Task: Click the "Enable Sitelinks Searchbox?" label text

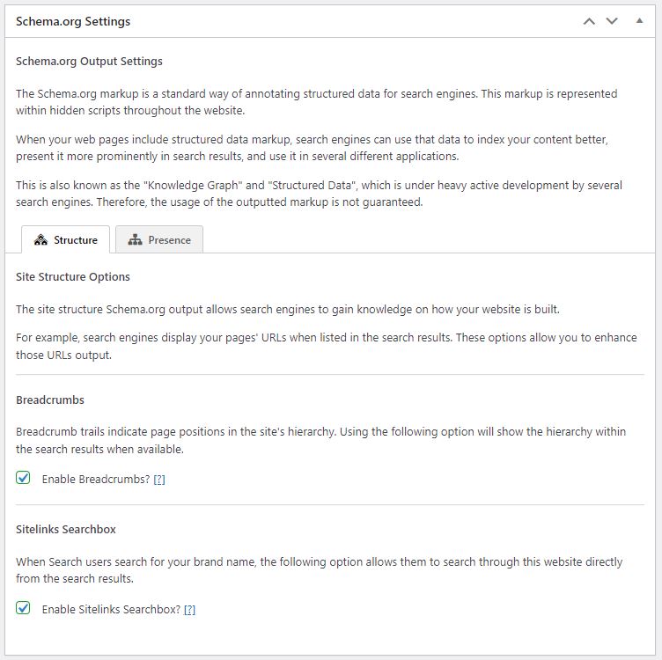Action: click(111, 609)
